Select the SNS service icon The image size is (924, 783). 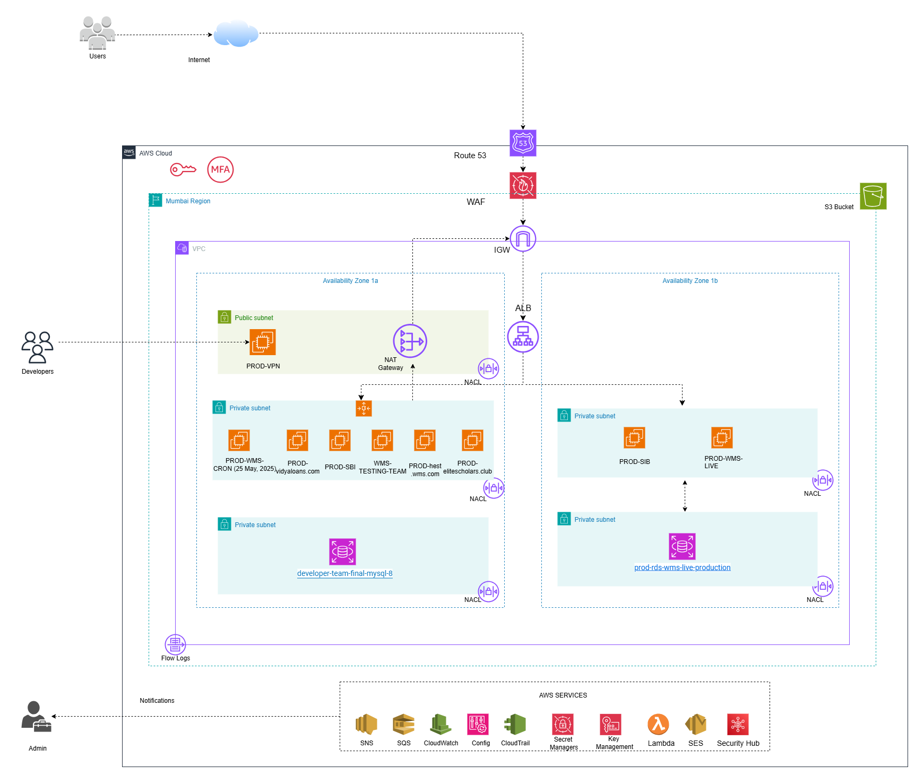(366, 724)
